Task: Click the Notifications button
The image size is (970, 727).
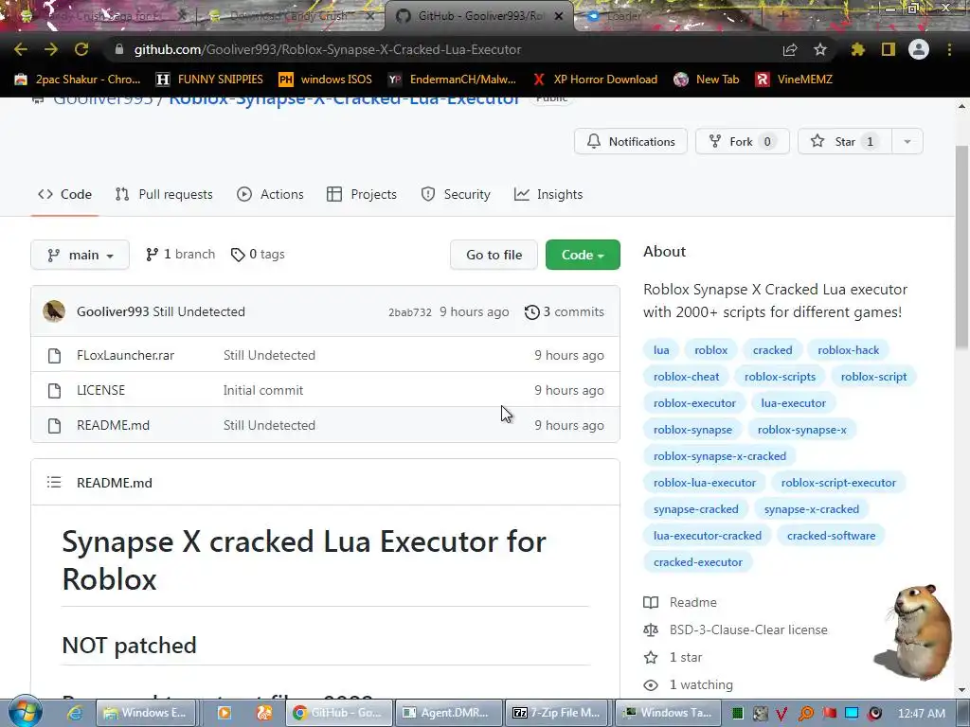Action: pos(630,142)
